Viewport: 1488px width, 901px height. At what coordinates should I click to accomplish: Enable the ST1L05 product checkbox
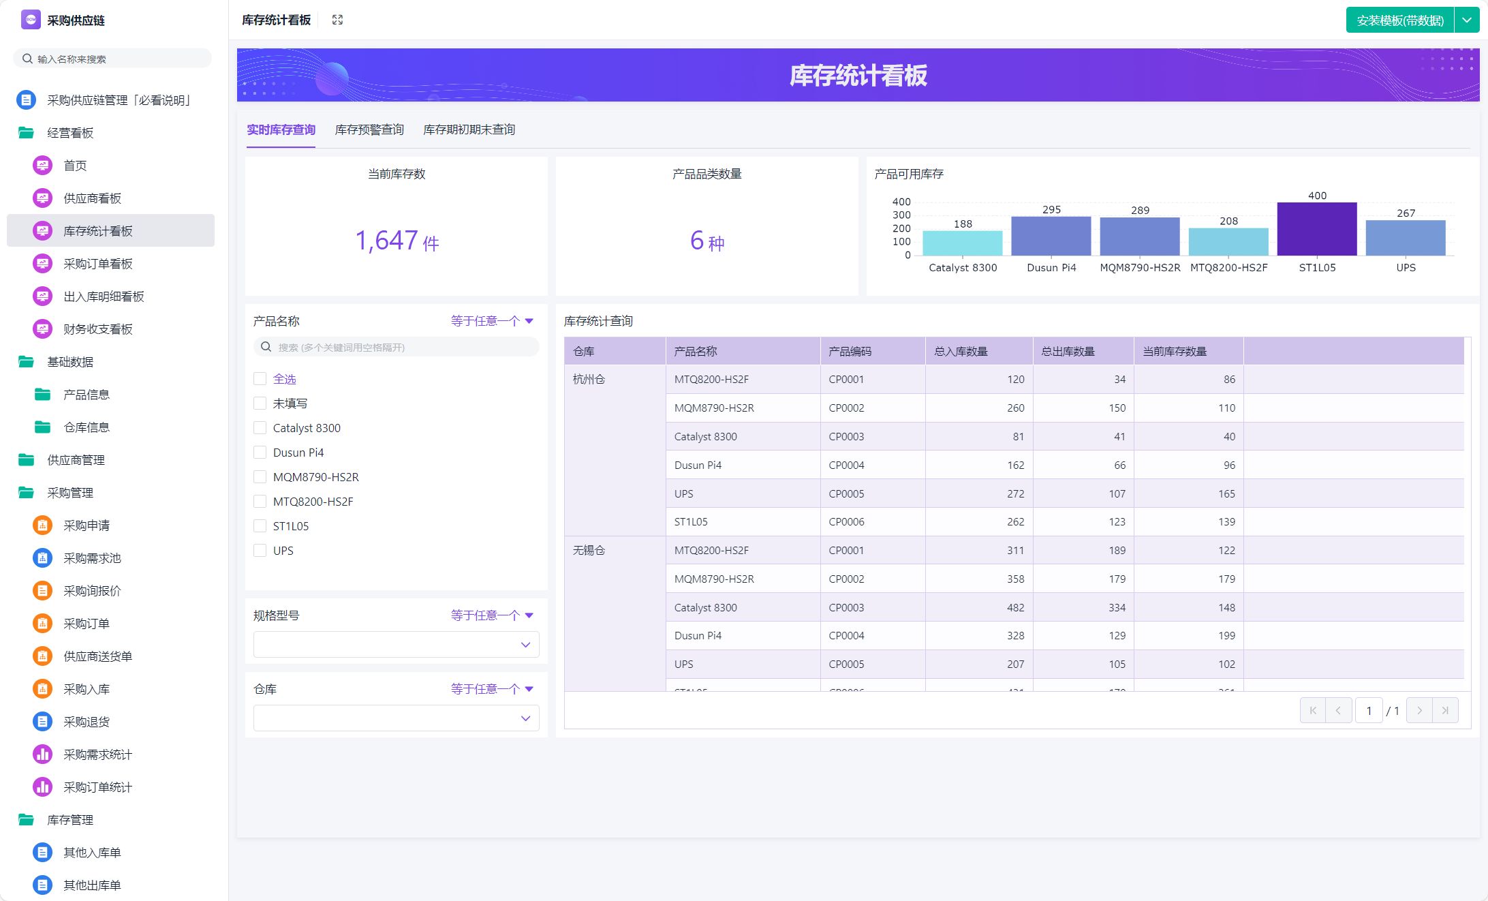(x=260, y=526)
